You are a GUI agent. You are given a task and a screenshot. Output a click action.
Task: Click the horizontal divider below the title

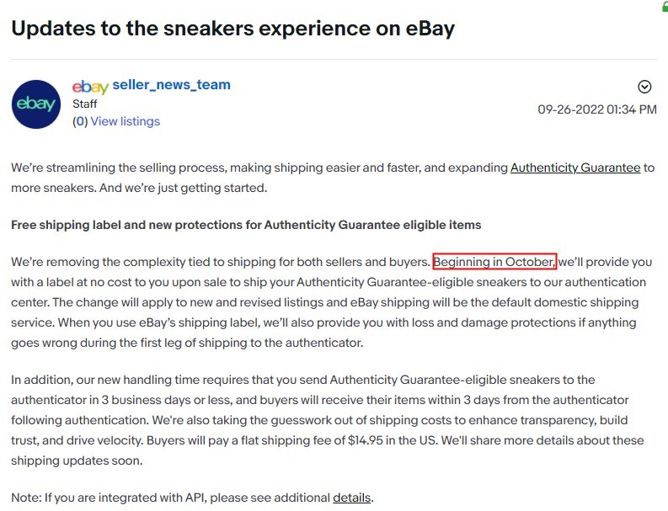334,59
